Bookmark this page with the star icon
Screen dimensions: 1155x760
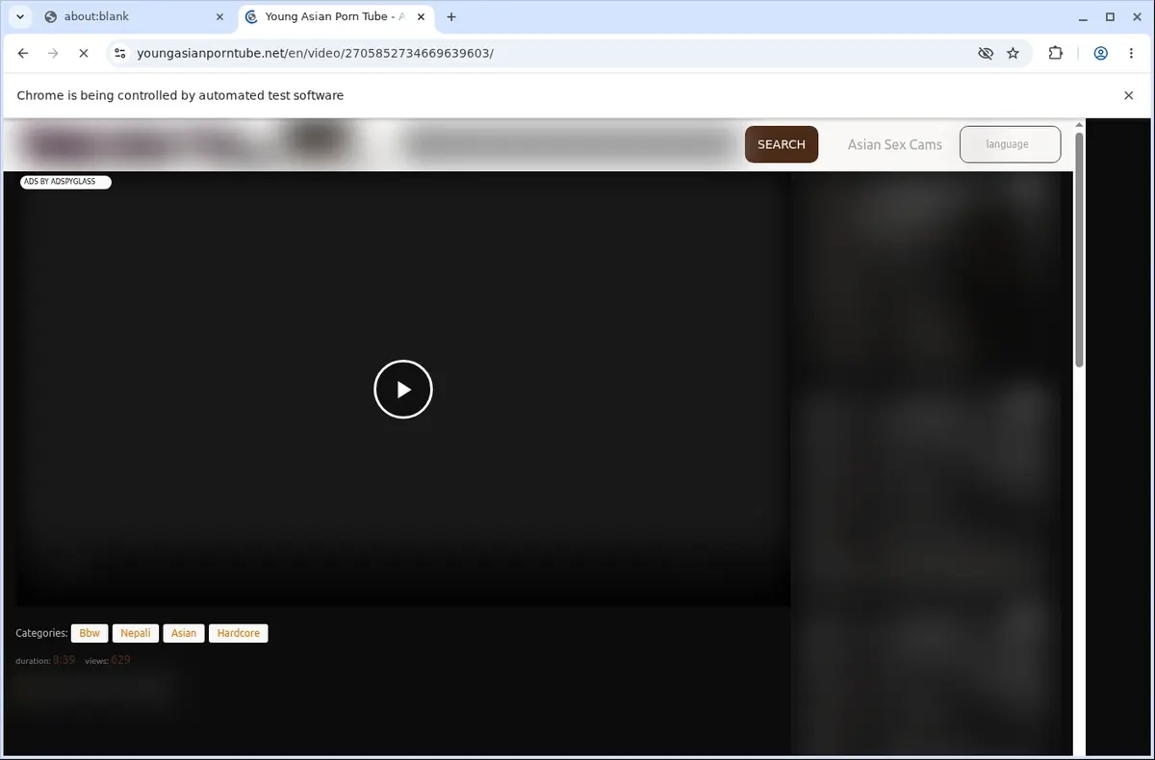[1013, 54]
